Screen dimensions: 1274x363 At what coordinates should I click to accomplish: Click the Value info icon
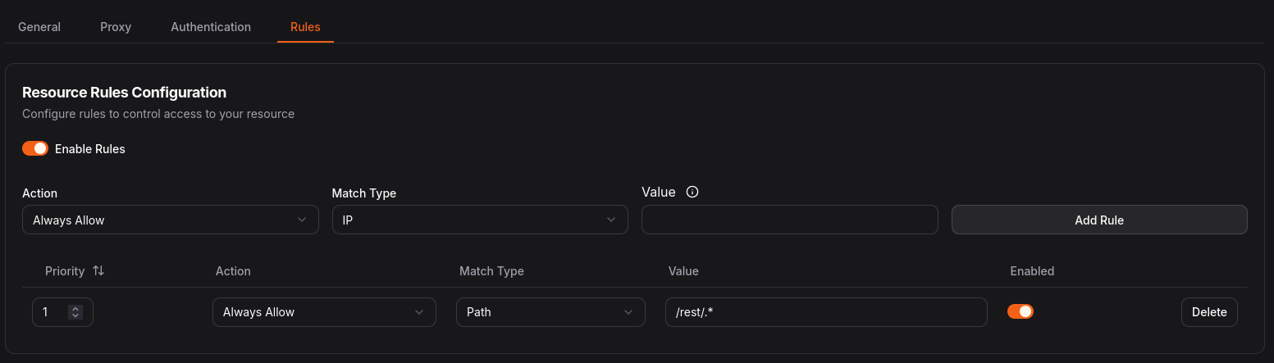(x=692, y=193)
